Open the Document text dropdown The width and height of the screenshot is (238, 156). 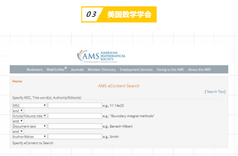30,126
